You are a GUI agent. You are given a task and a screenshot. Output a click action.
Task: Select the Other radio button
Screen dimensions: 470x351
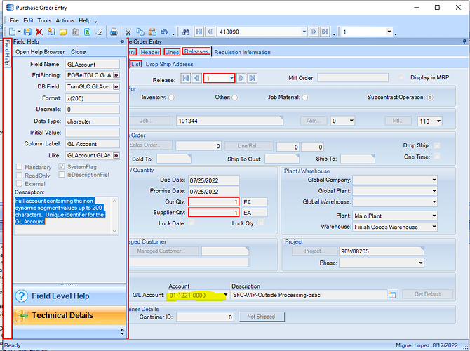click(235, 98)
